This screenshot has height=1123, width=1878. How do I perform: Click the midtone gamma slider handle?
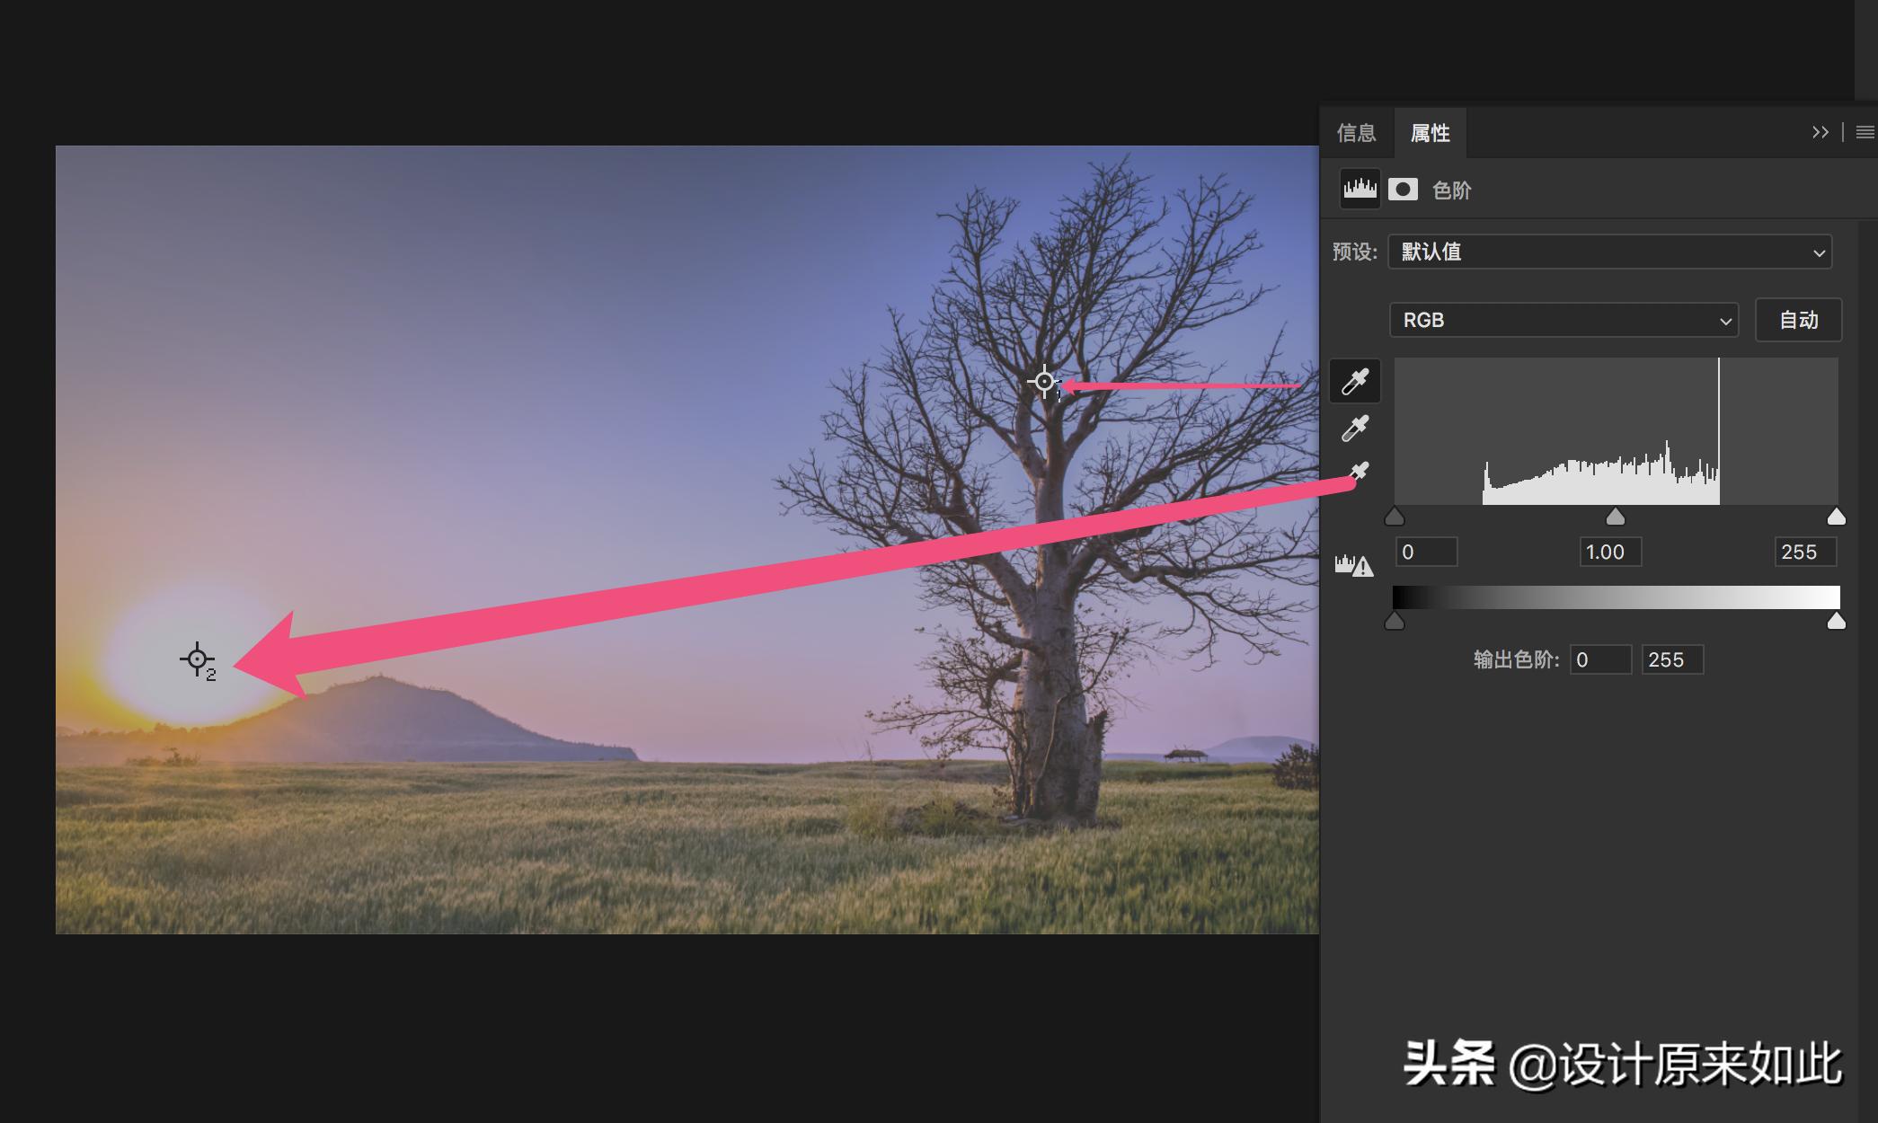[x=1615, y=517]
